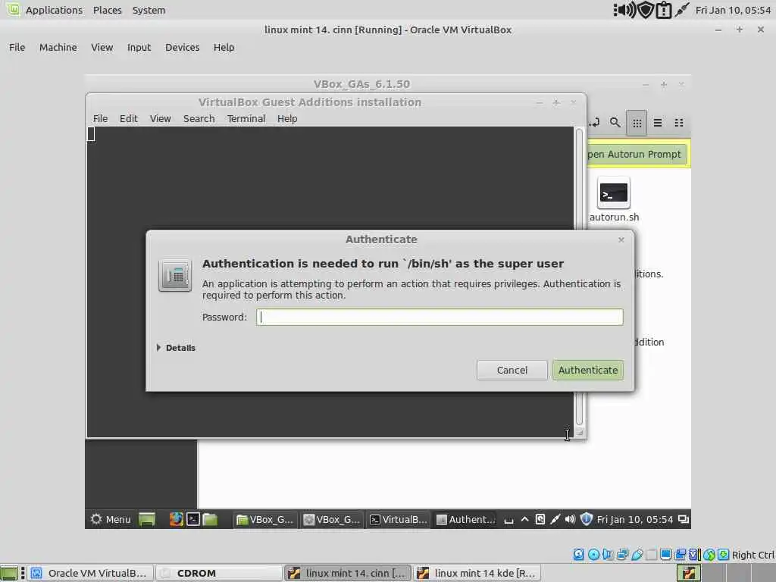Viewport: 776px width, 582px height.
Task: Click guest panel network plug icon
Action: click(555, 519)
